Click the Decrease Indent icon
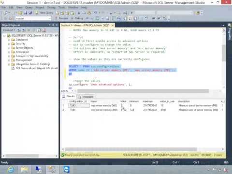This screenshot has height=174, width=232. point(154,18)
